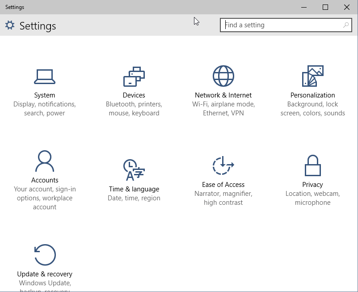Focus the 'Find a setting' search field

(282, 25)
